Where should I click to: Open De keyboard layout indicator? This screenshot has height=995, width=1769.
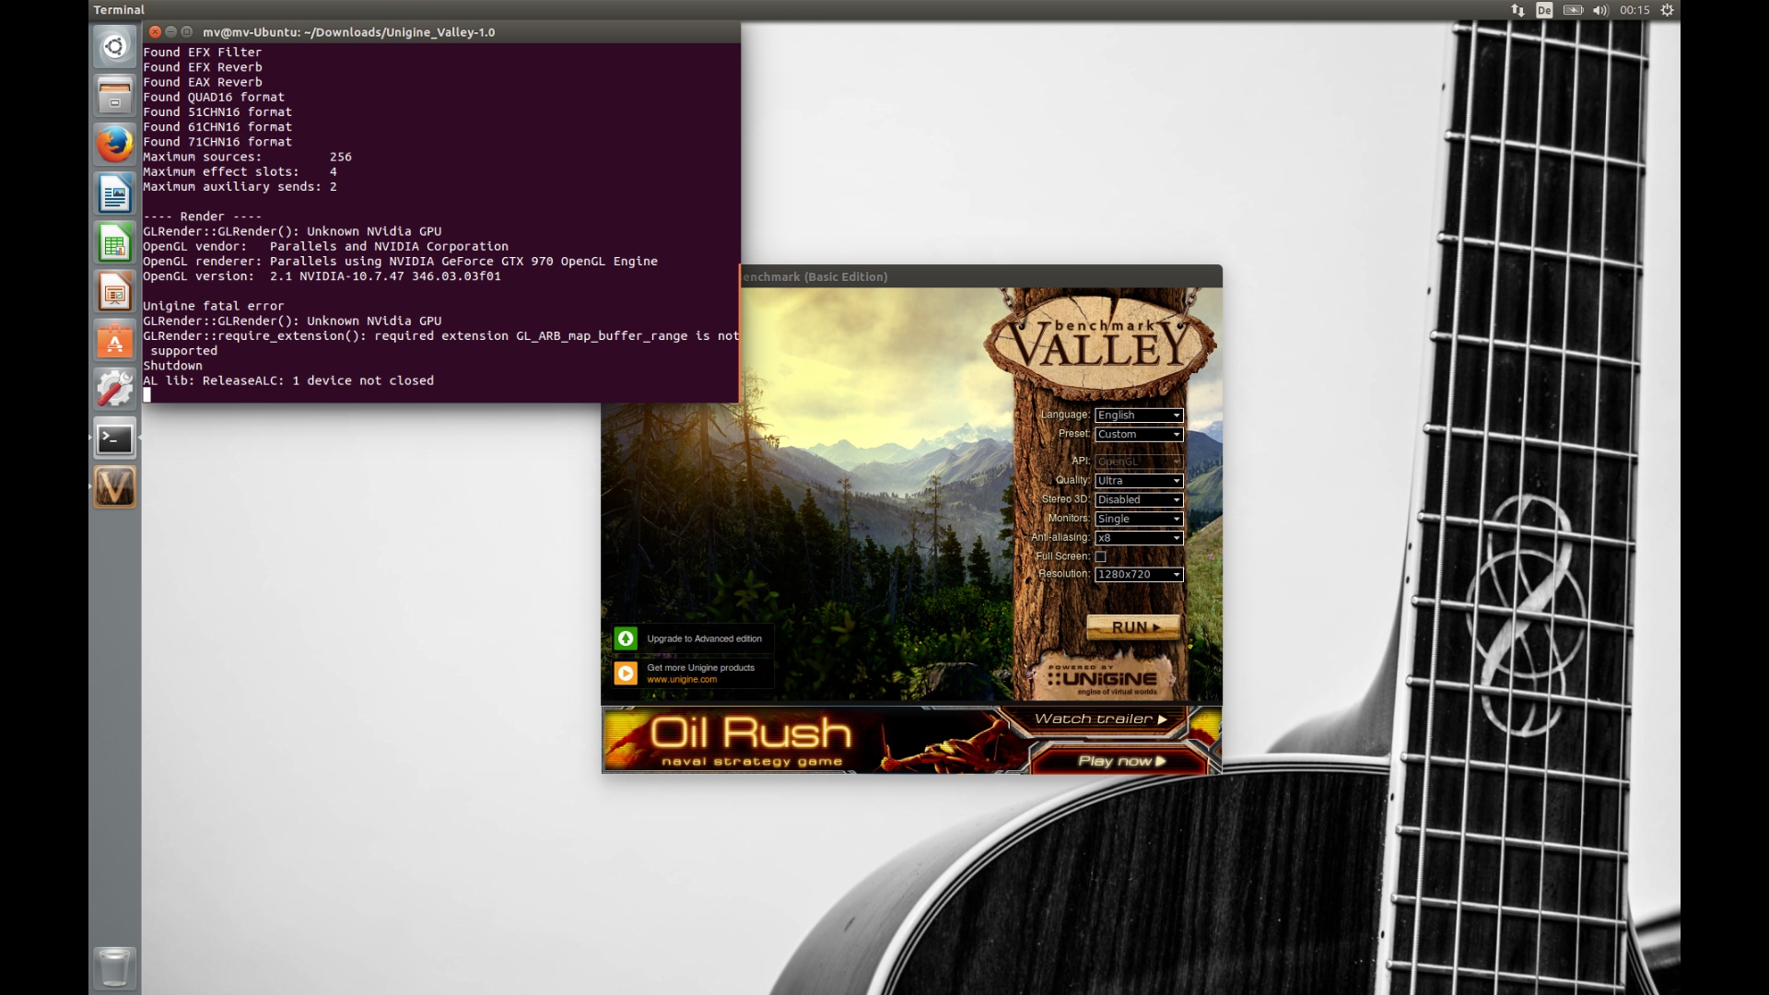pos(1544,10)
